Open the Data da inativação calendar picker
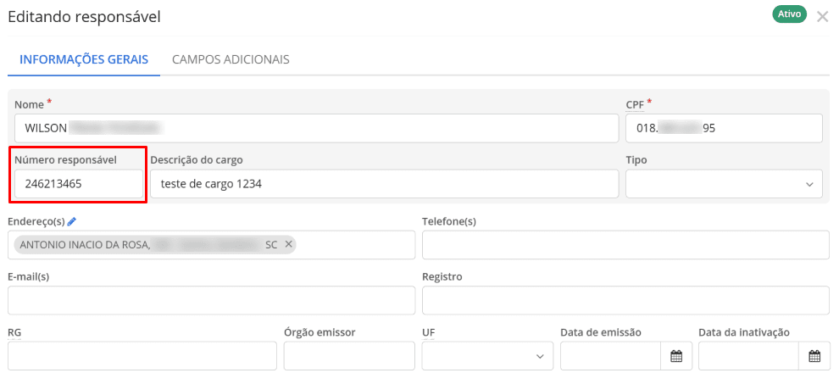 [x=814, y=356]
